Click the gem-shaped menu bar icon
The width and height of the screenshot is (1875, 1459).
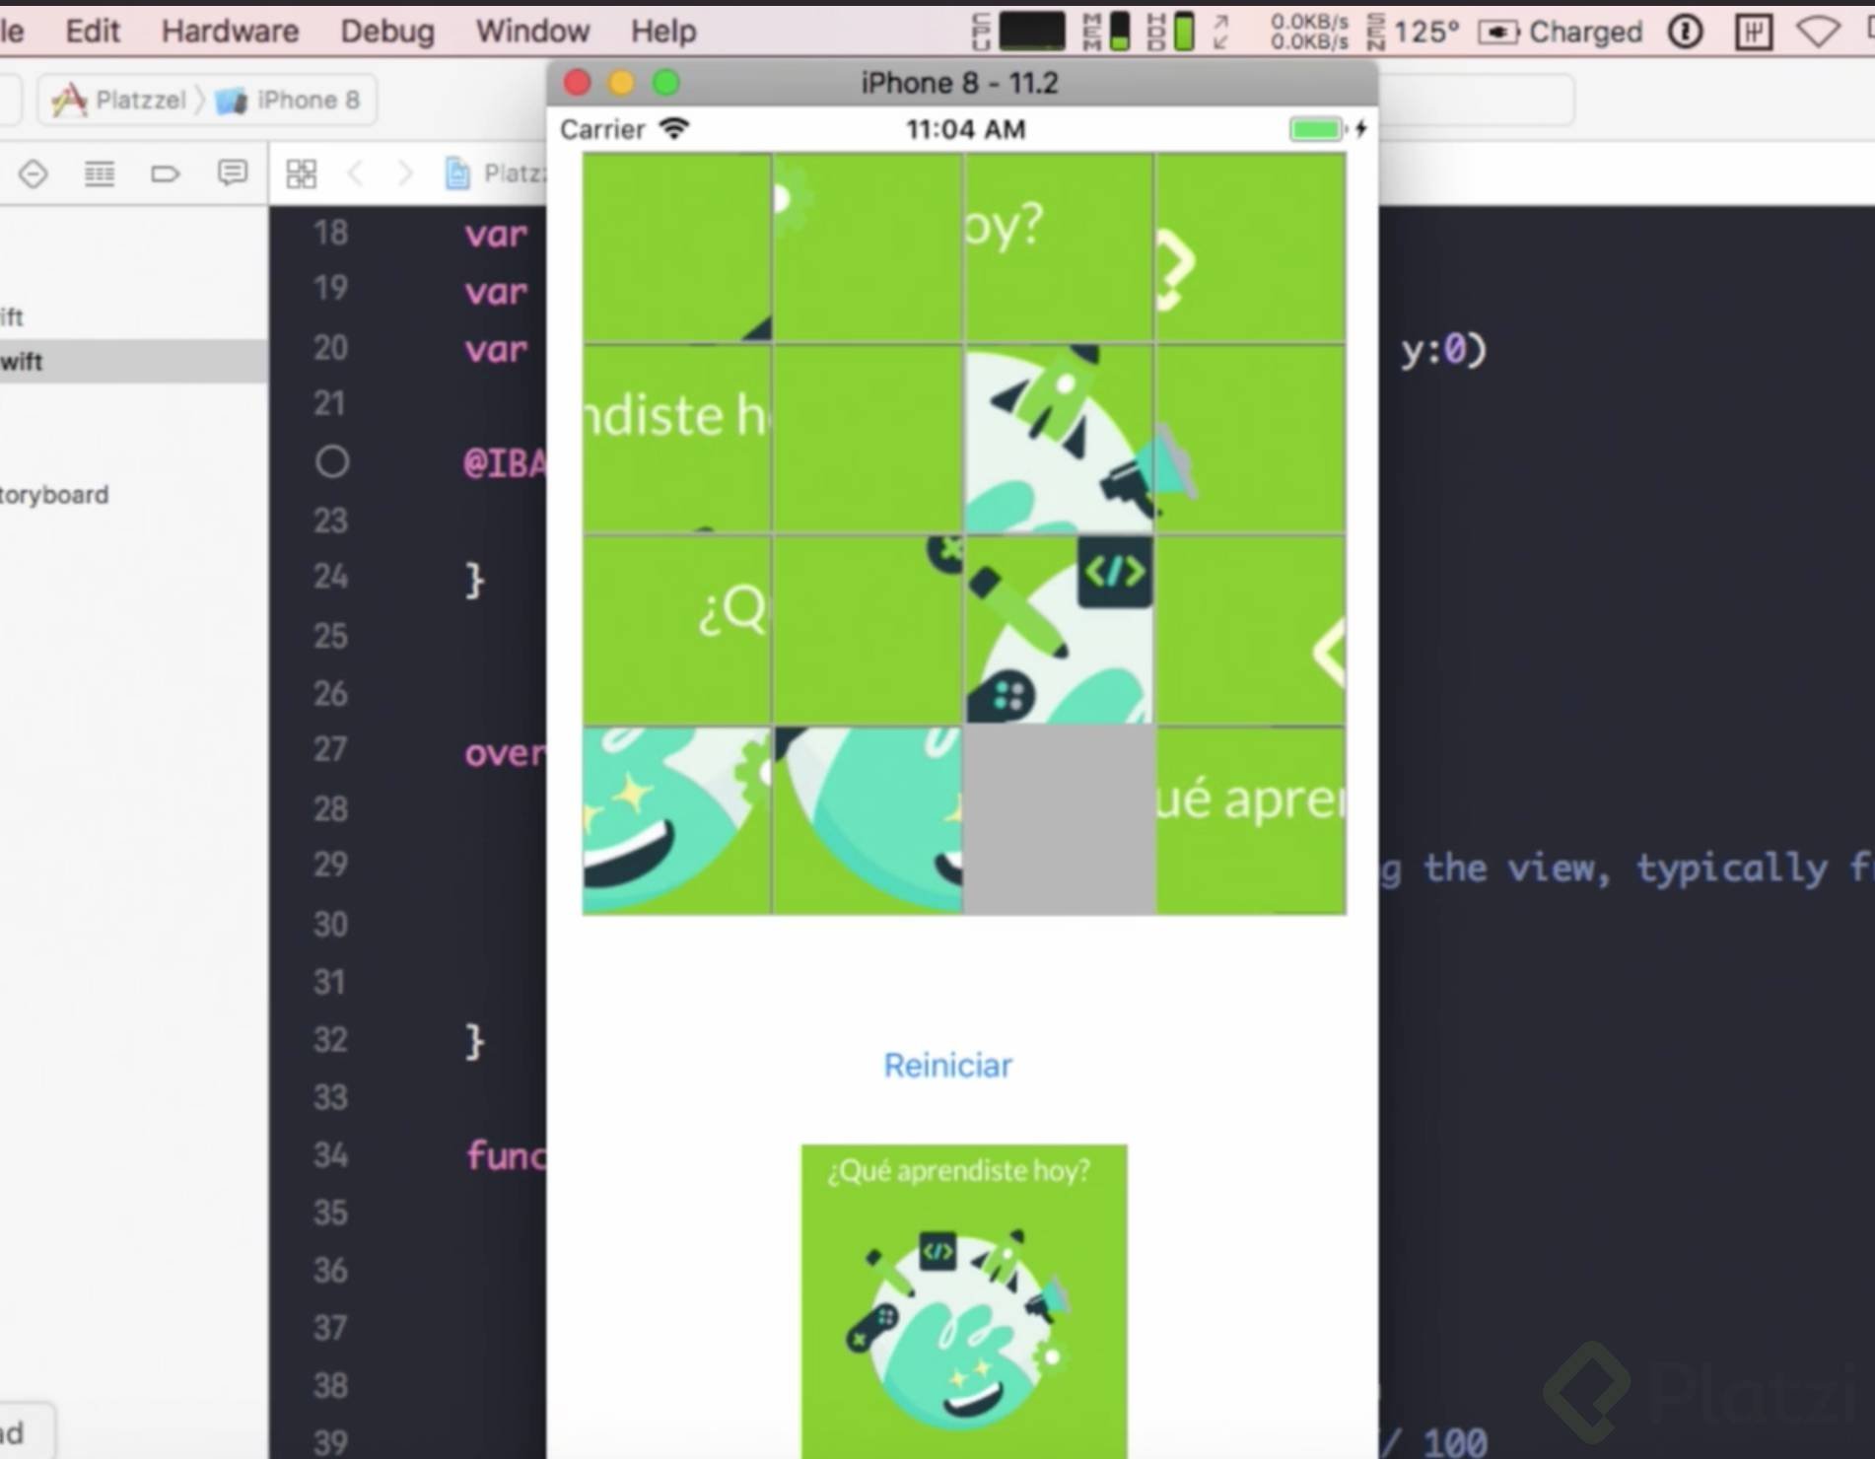(1818, 32)
